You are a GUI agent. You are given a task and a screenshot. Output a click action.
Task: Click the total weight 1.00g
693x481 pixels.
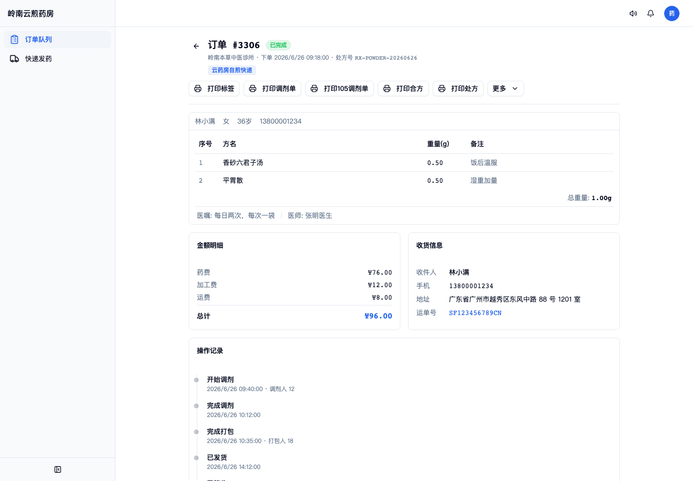[x=602, y=198]
